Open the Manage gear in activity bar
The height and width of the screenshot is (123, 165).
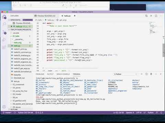tap(4, 107)
